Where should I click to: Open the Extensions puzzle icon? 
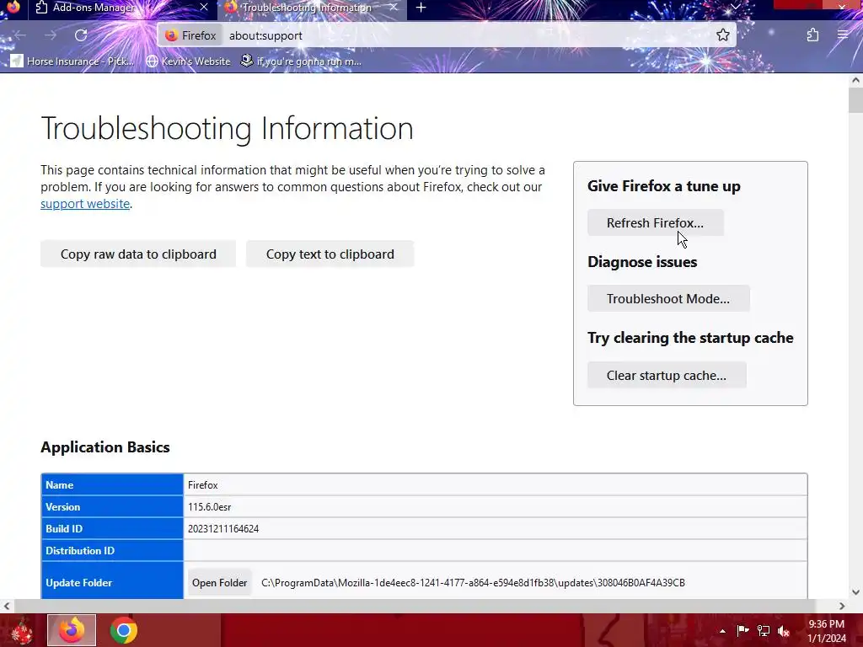click(812, 35)
